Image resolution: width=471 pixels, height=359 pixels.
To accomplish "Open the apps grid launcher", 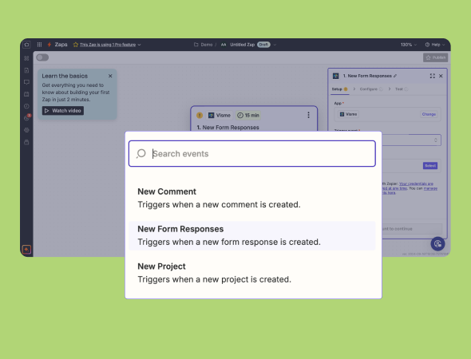I will (39, 45).
